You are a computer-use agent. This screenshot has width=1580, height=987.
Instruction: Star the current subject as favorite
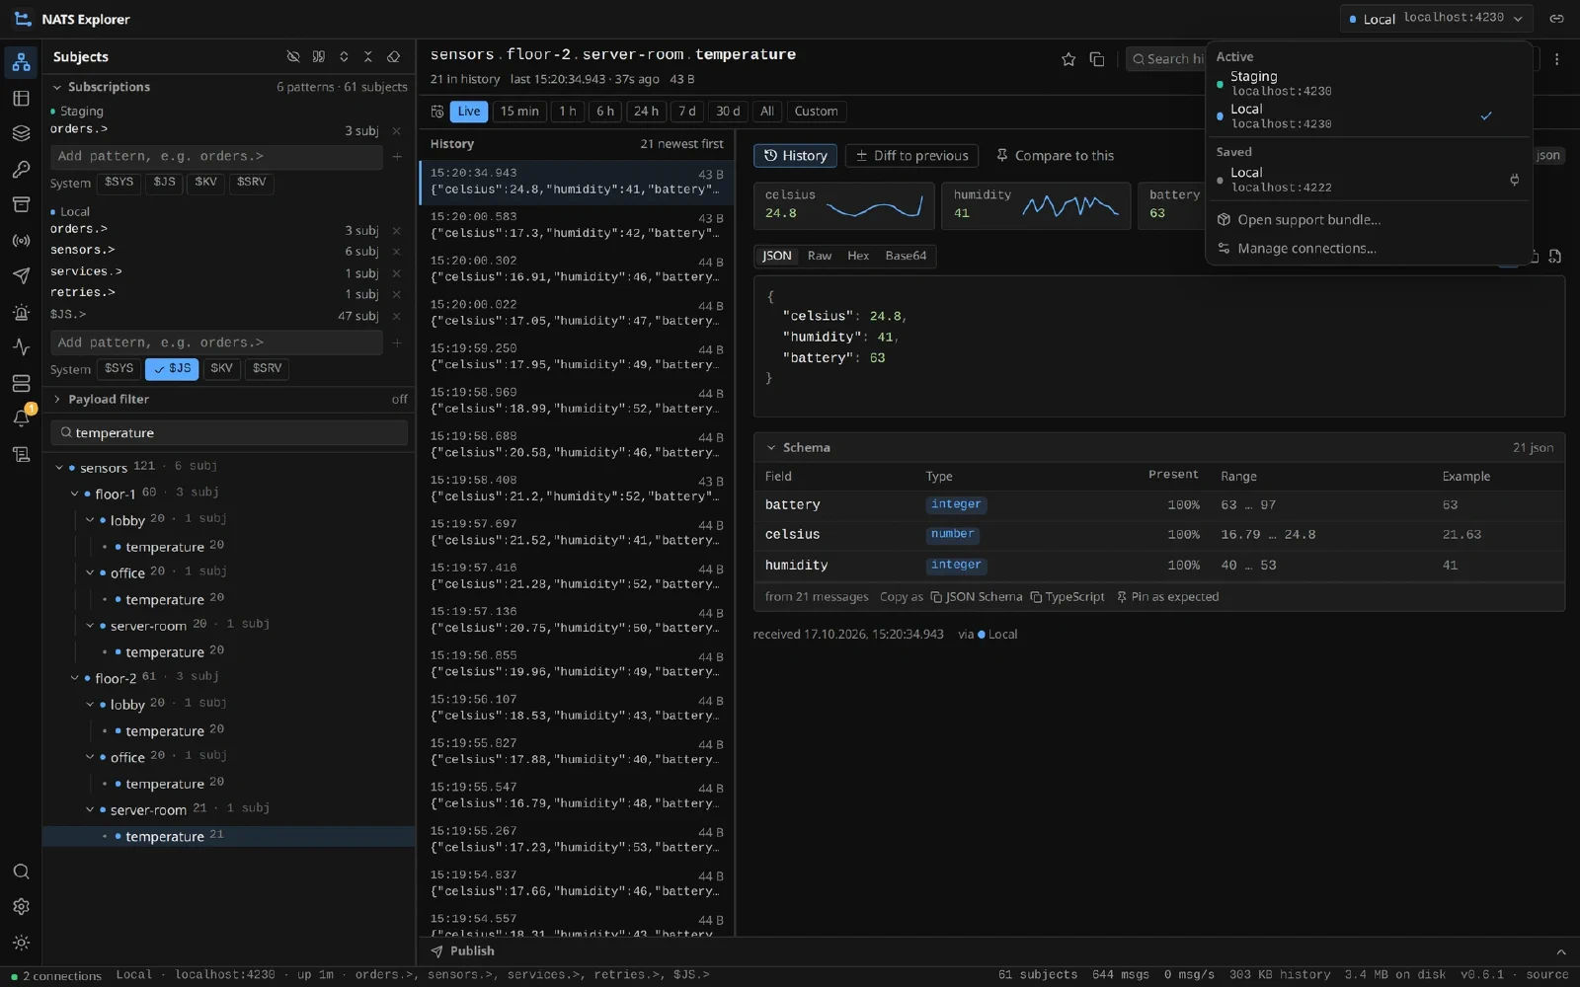coord(1068,59)
